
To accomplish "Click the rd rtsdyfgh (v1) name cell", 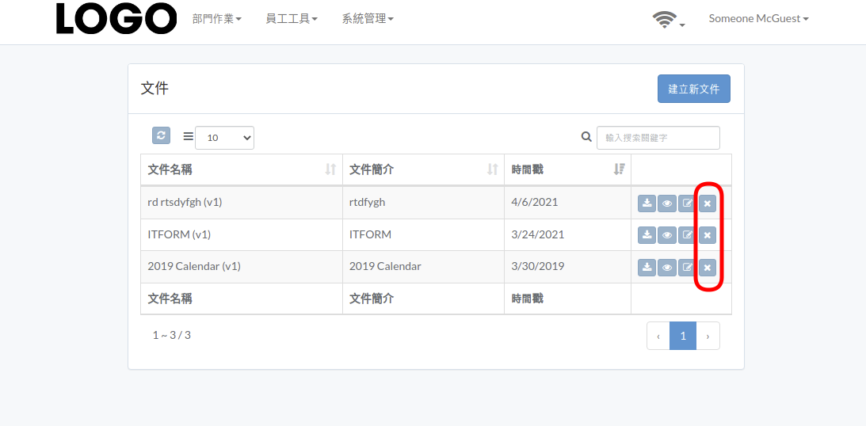I will click(242, 203).
